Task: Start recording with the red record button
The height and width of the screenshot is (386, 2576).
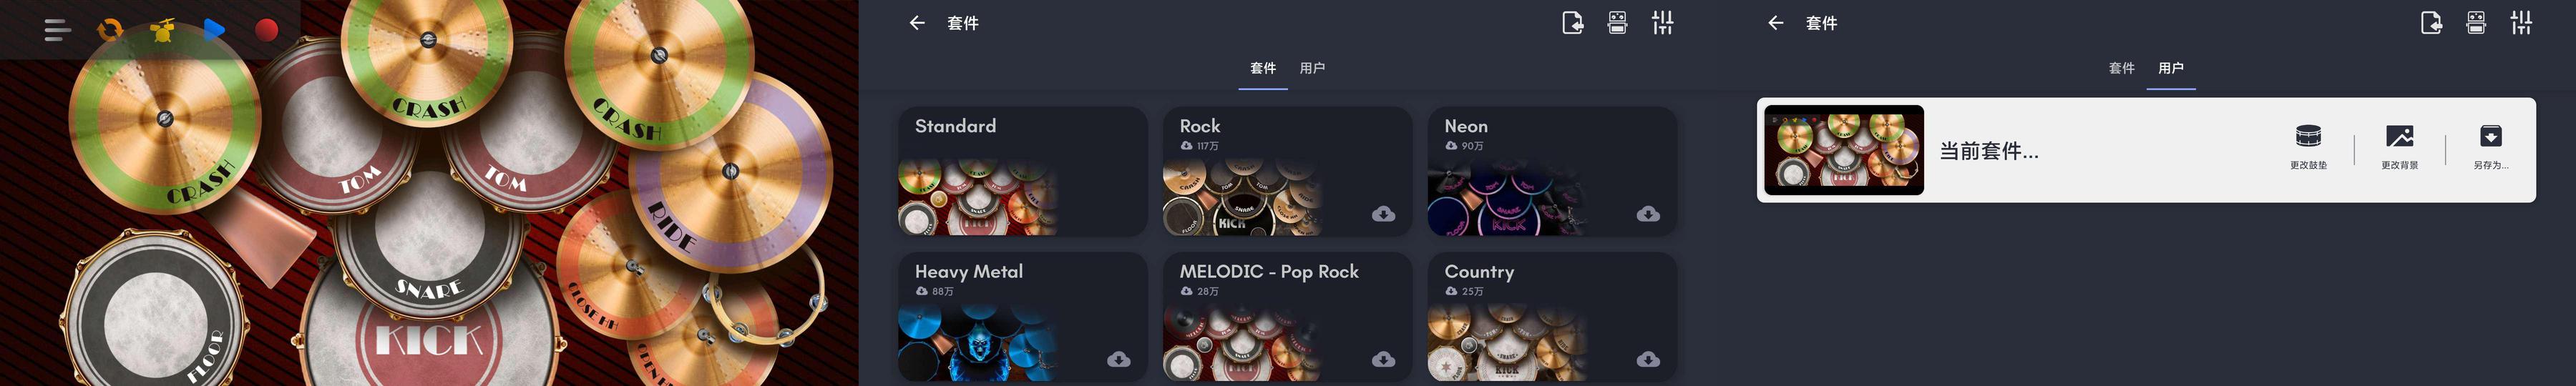Action: (x=266, y=30)
